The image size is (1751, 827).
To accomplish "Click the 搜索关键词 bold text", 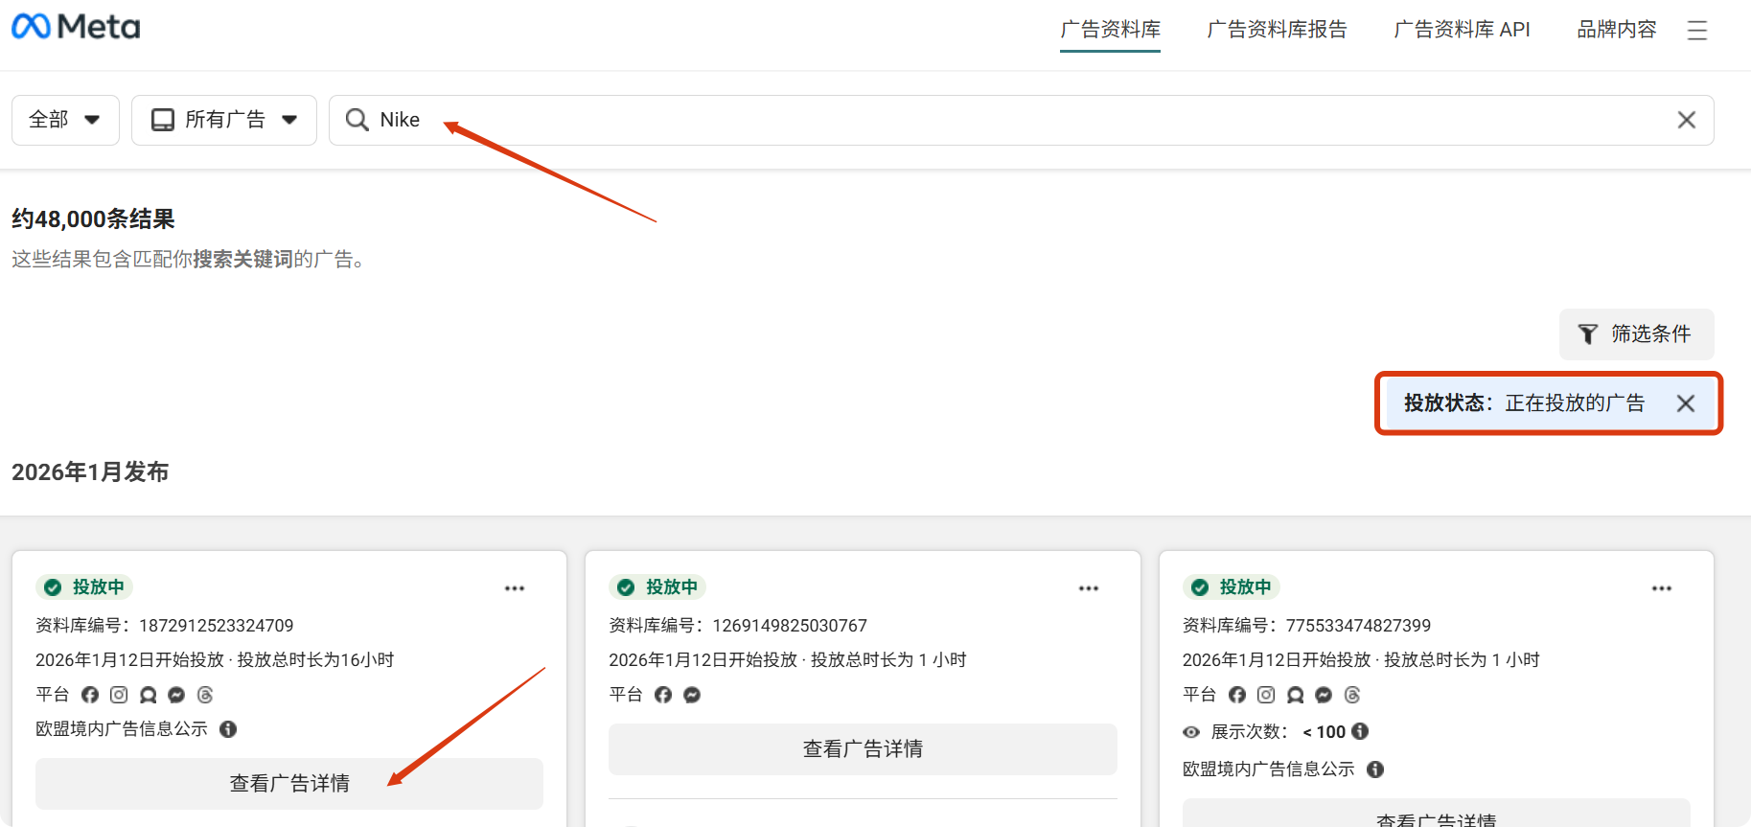I will 243,260.
